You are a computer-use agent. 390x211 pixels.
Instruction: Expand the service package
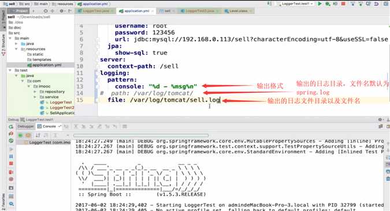click(x=35, y=97)
